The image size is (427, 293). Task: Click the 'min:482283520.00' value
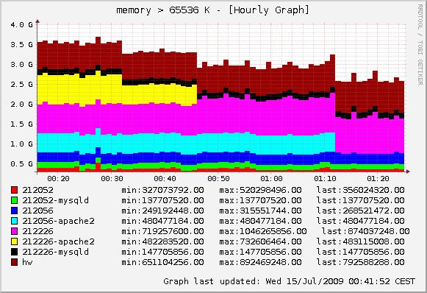pos(162,241)
